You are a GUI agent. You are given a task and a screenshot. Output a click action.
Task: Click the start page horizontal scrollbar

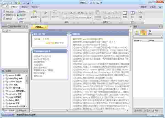point(79,111)
